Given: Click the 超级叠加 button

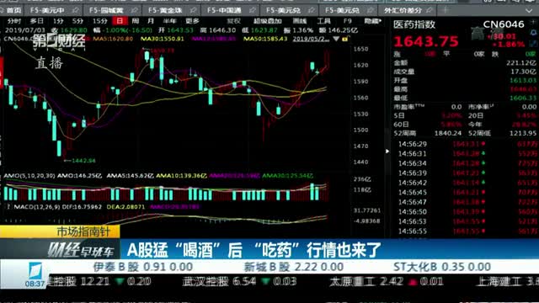Looking at the screenshot, I should [267, 21].
